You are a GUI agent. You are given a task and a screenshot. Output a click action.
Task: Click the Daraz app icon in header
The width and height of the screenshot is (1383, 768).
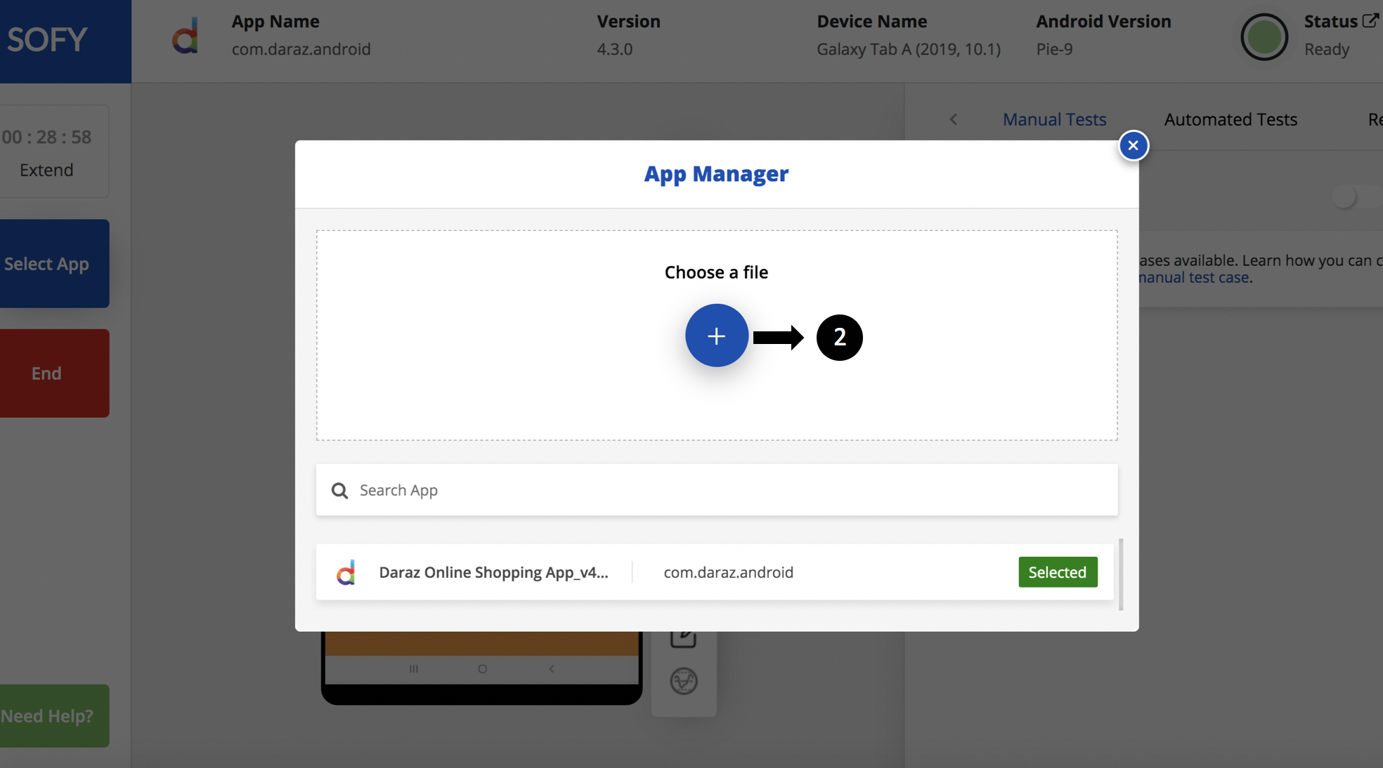(x=186, y=36)
